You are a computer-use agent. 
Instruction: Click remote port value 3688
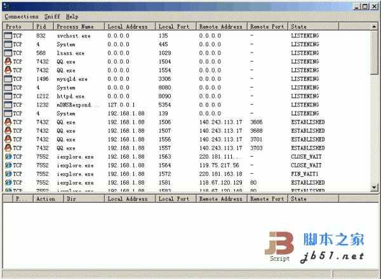pyautogui.click(x=257, y=131)
